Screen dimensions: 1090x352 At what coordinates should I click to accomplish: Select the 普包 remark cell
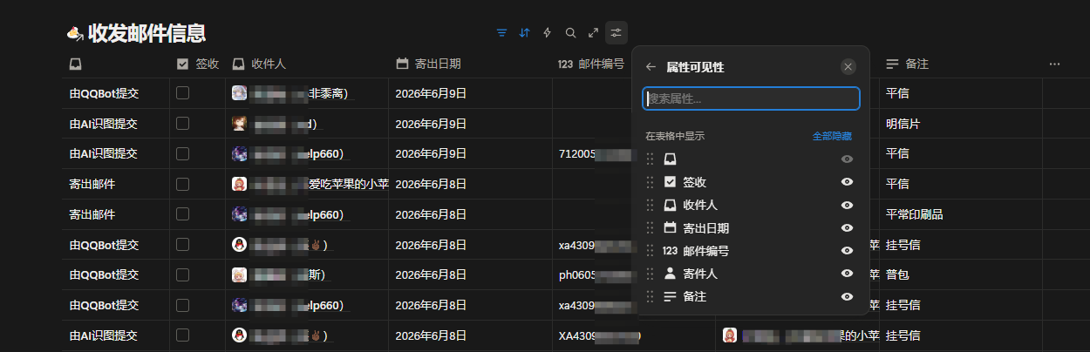point(960,274)
